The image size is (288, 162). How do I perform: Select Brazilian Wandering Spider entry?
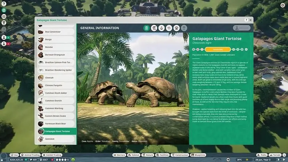pos(56,70)
